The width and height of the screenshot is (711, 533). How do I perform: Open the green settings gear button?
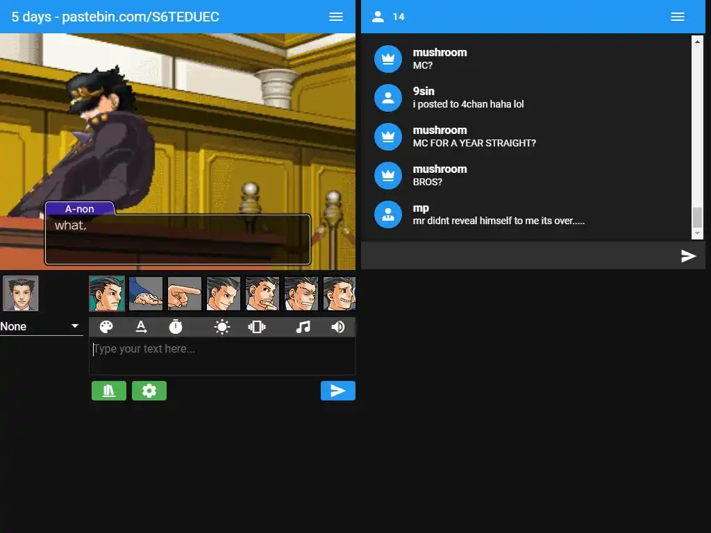(149, 391)
